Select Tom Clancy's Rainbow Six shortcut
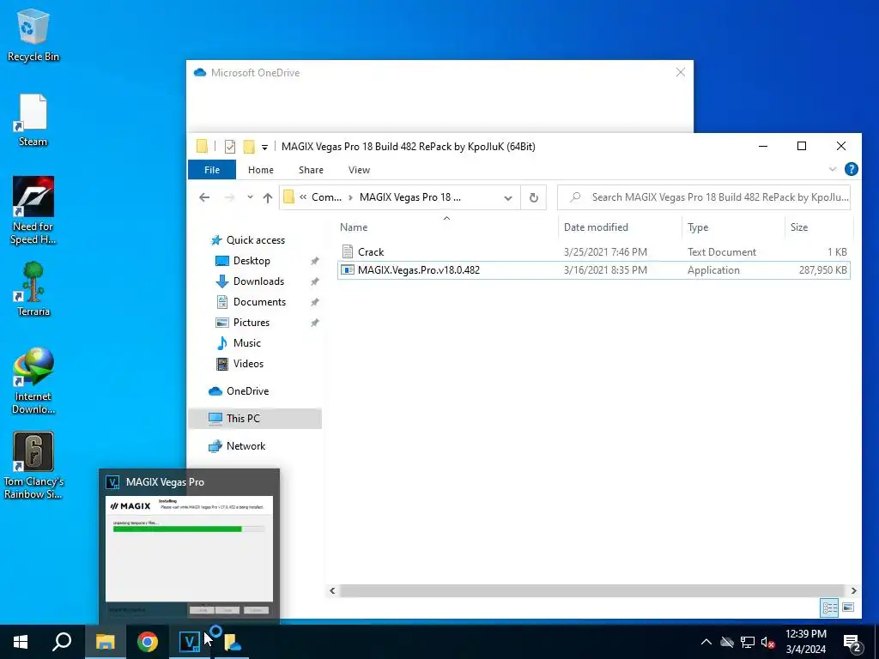The image size is (879, 659). (33, 465)
